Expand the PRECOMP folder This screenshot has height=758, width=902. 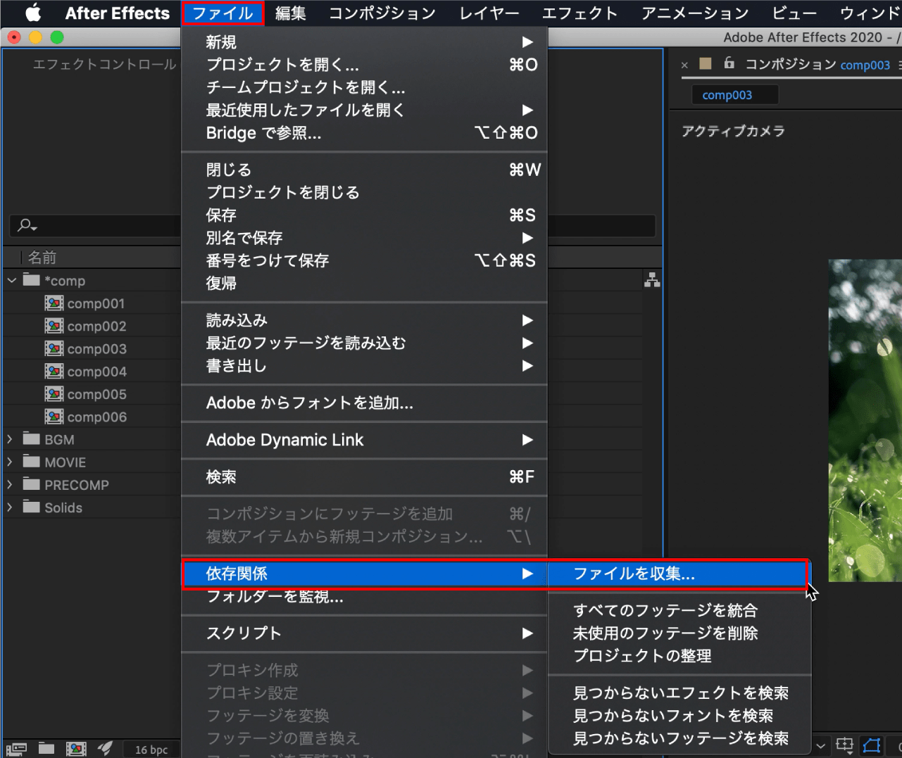coord(10,485)
